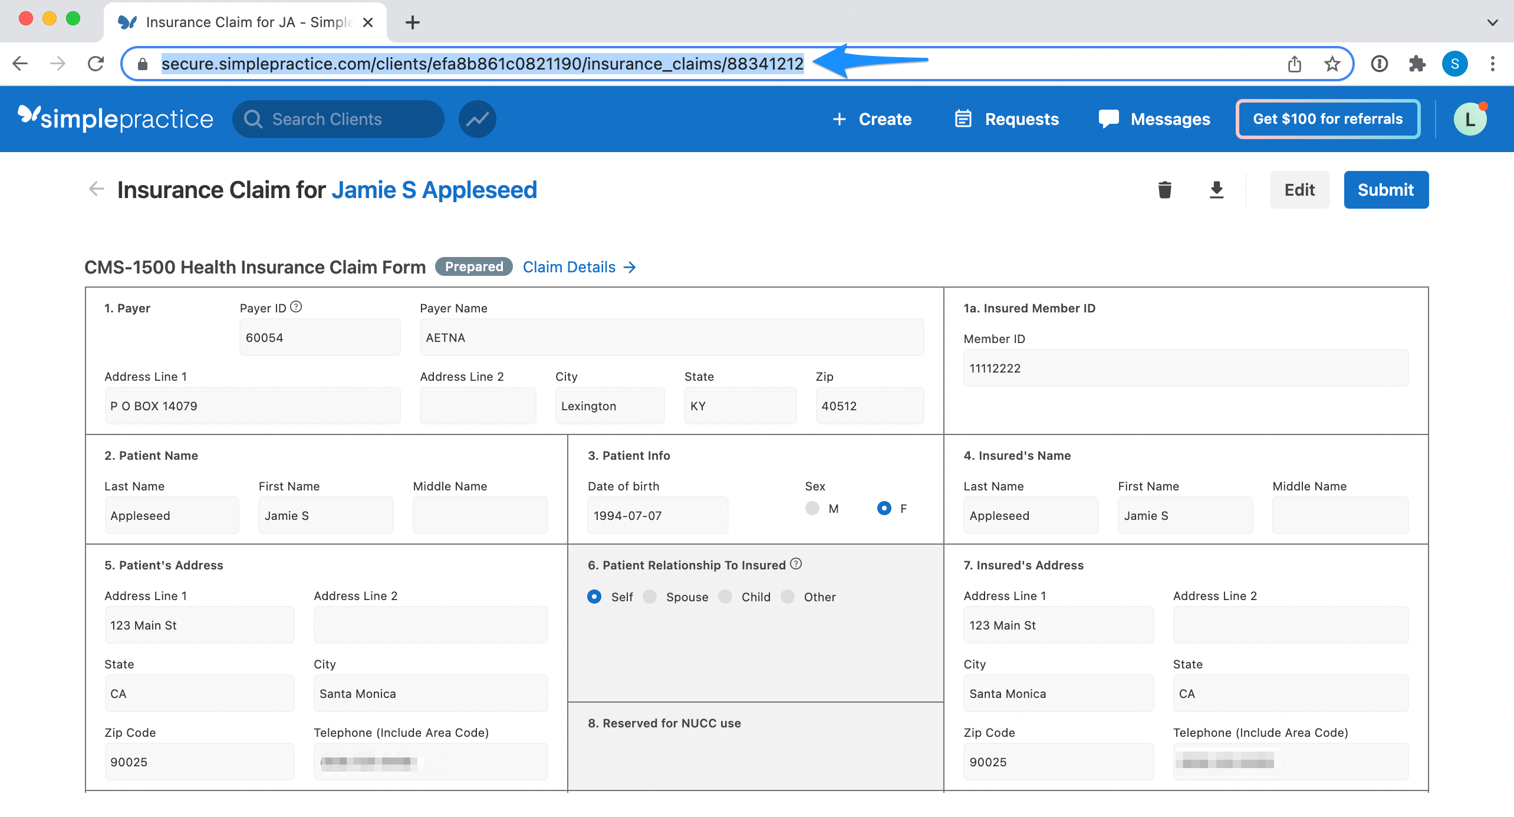1514x817 pixels.
Task: Reload the page with refresh icon
Action: (96, 63)
